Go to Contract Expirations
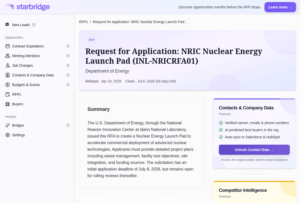This screenshot has width=304, height=203. pyautogui.click(x=28, y=46)
